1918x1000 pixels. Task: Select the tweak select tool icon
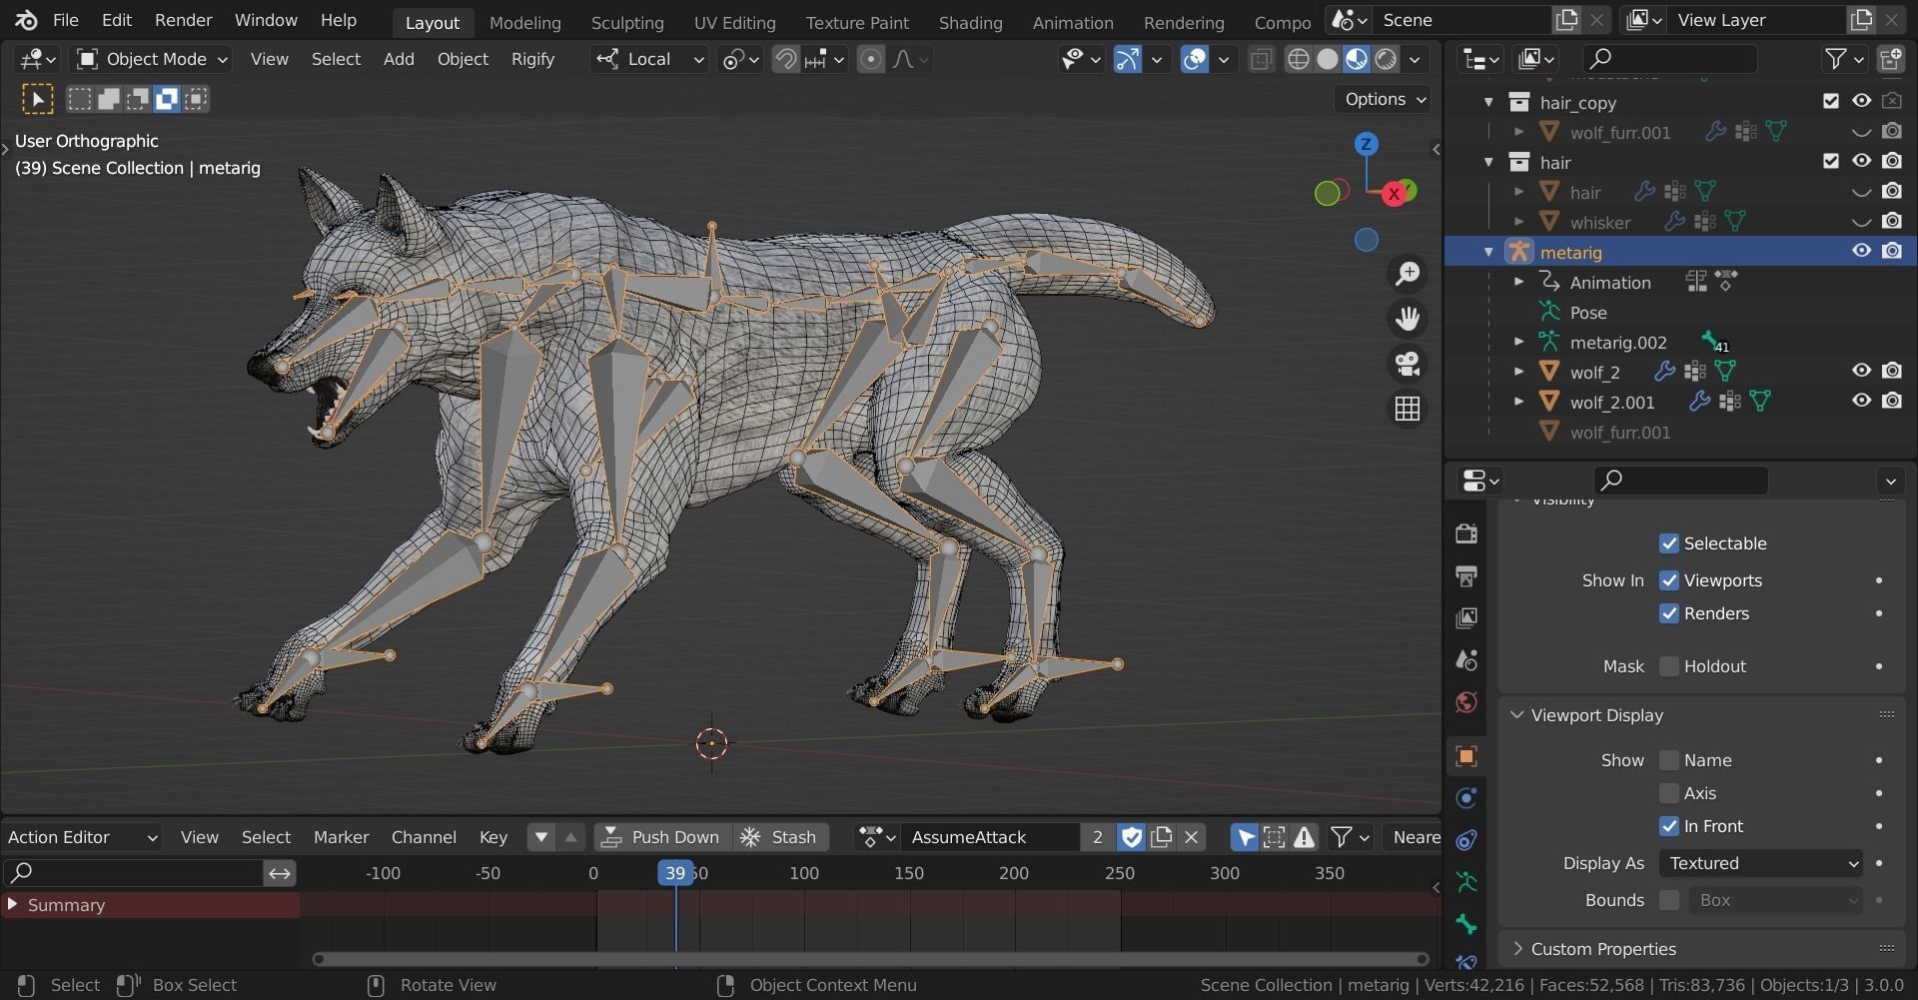pyautogui.click(x=37, y=99)
